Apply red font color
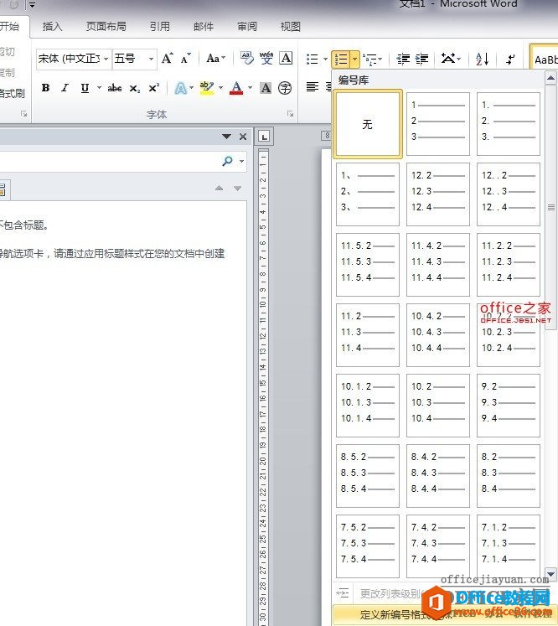Screen dimensions: 558x626 [x=236, y=88]
